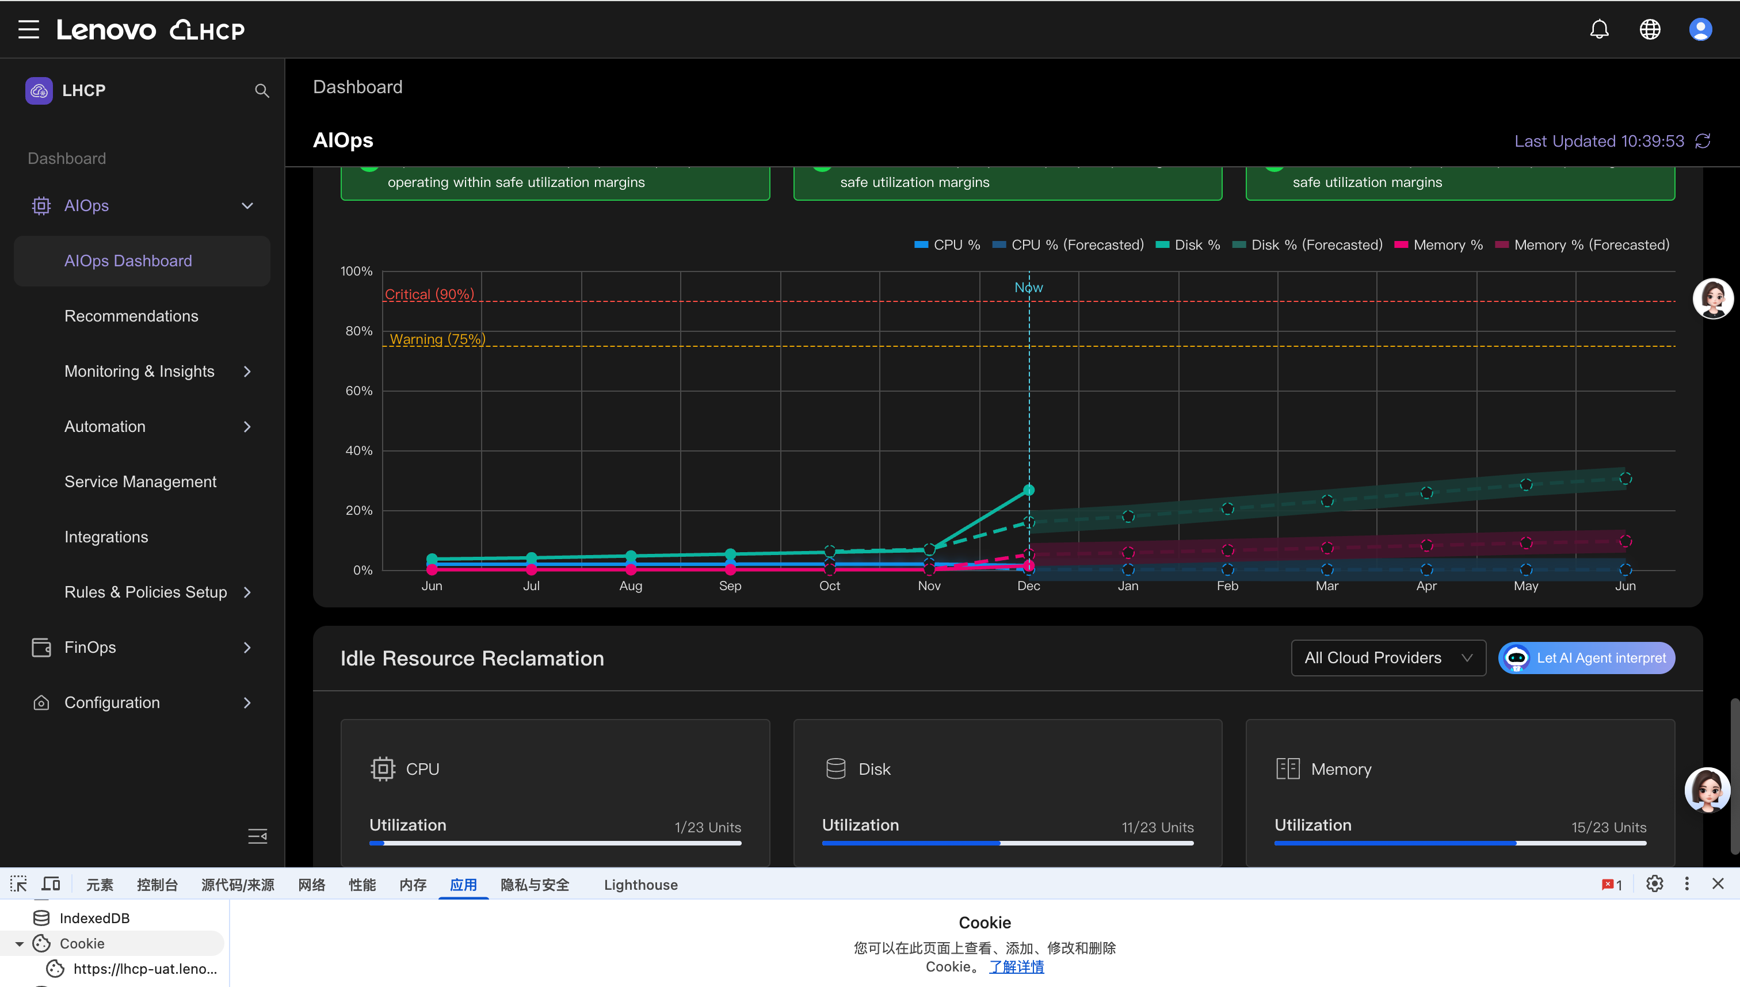The width and height of the screenshot is (1740, 987).
Task: Click the Disk database icon in the card
Action: pyautogui.click(x=835, y=768)
